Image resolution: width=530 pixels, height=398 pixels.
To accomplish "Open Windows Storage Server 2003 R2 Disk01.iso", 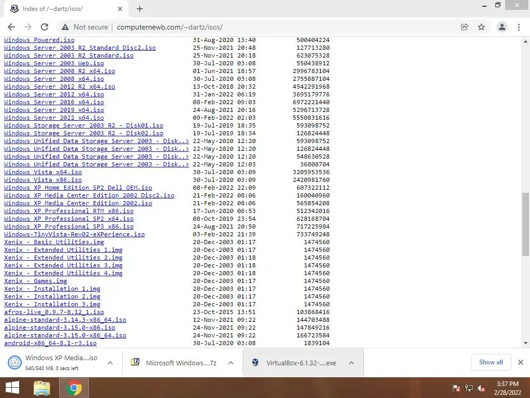I will [83, 125].
